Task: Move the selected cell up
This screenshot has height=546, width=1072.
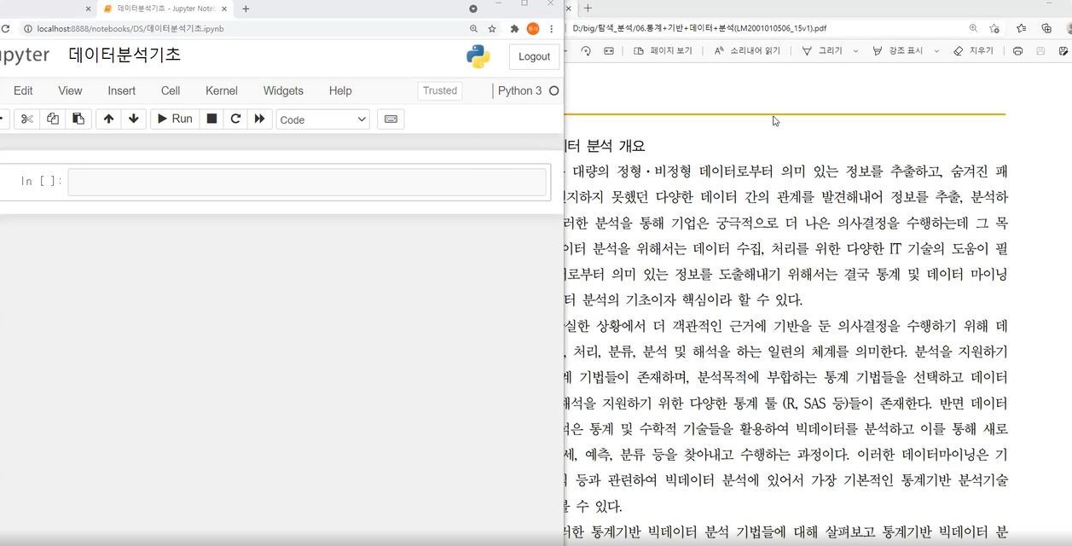Action: coord(108,119)
